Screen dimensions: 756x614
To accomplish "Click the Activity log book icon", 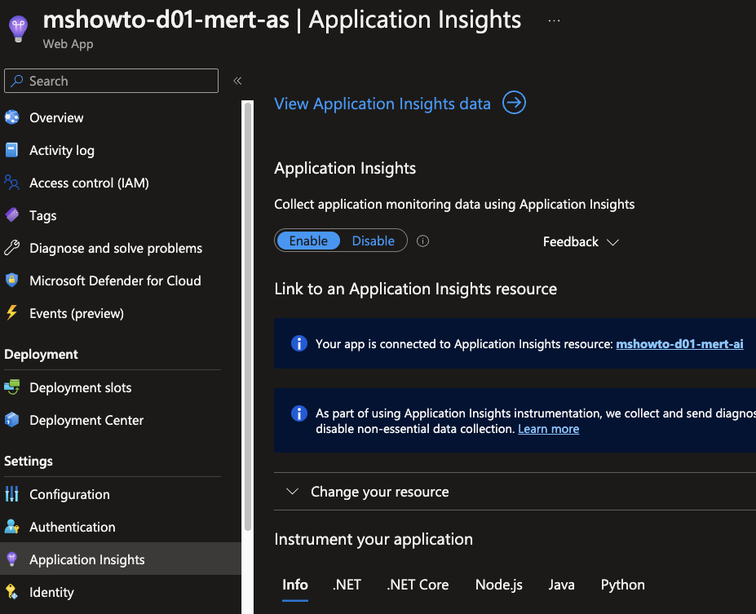I will 12,150.
